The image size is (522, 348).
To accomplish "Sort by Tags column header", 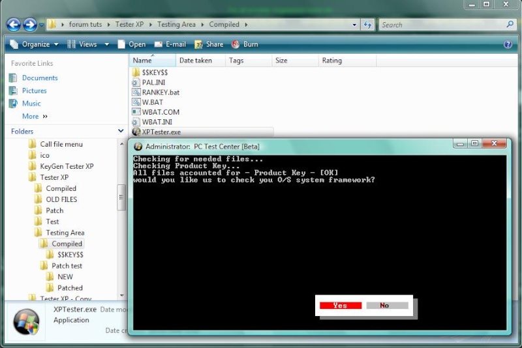I will (249, 60).
